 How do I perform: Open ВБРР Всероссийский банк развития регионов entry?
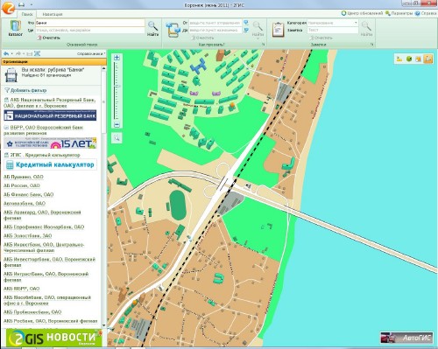click(x=44, y=130)
